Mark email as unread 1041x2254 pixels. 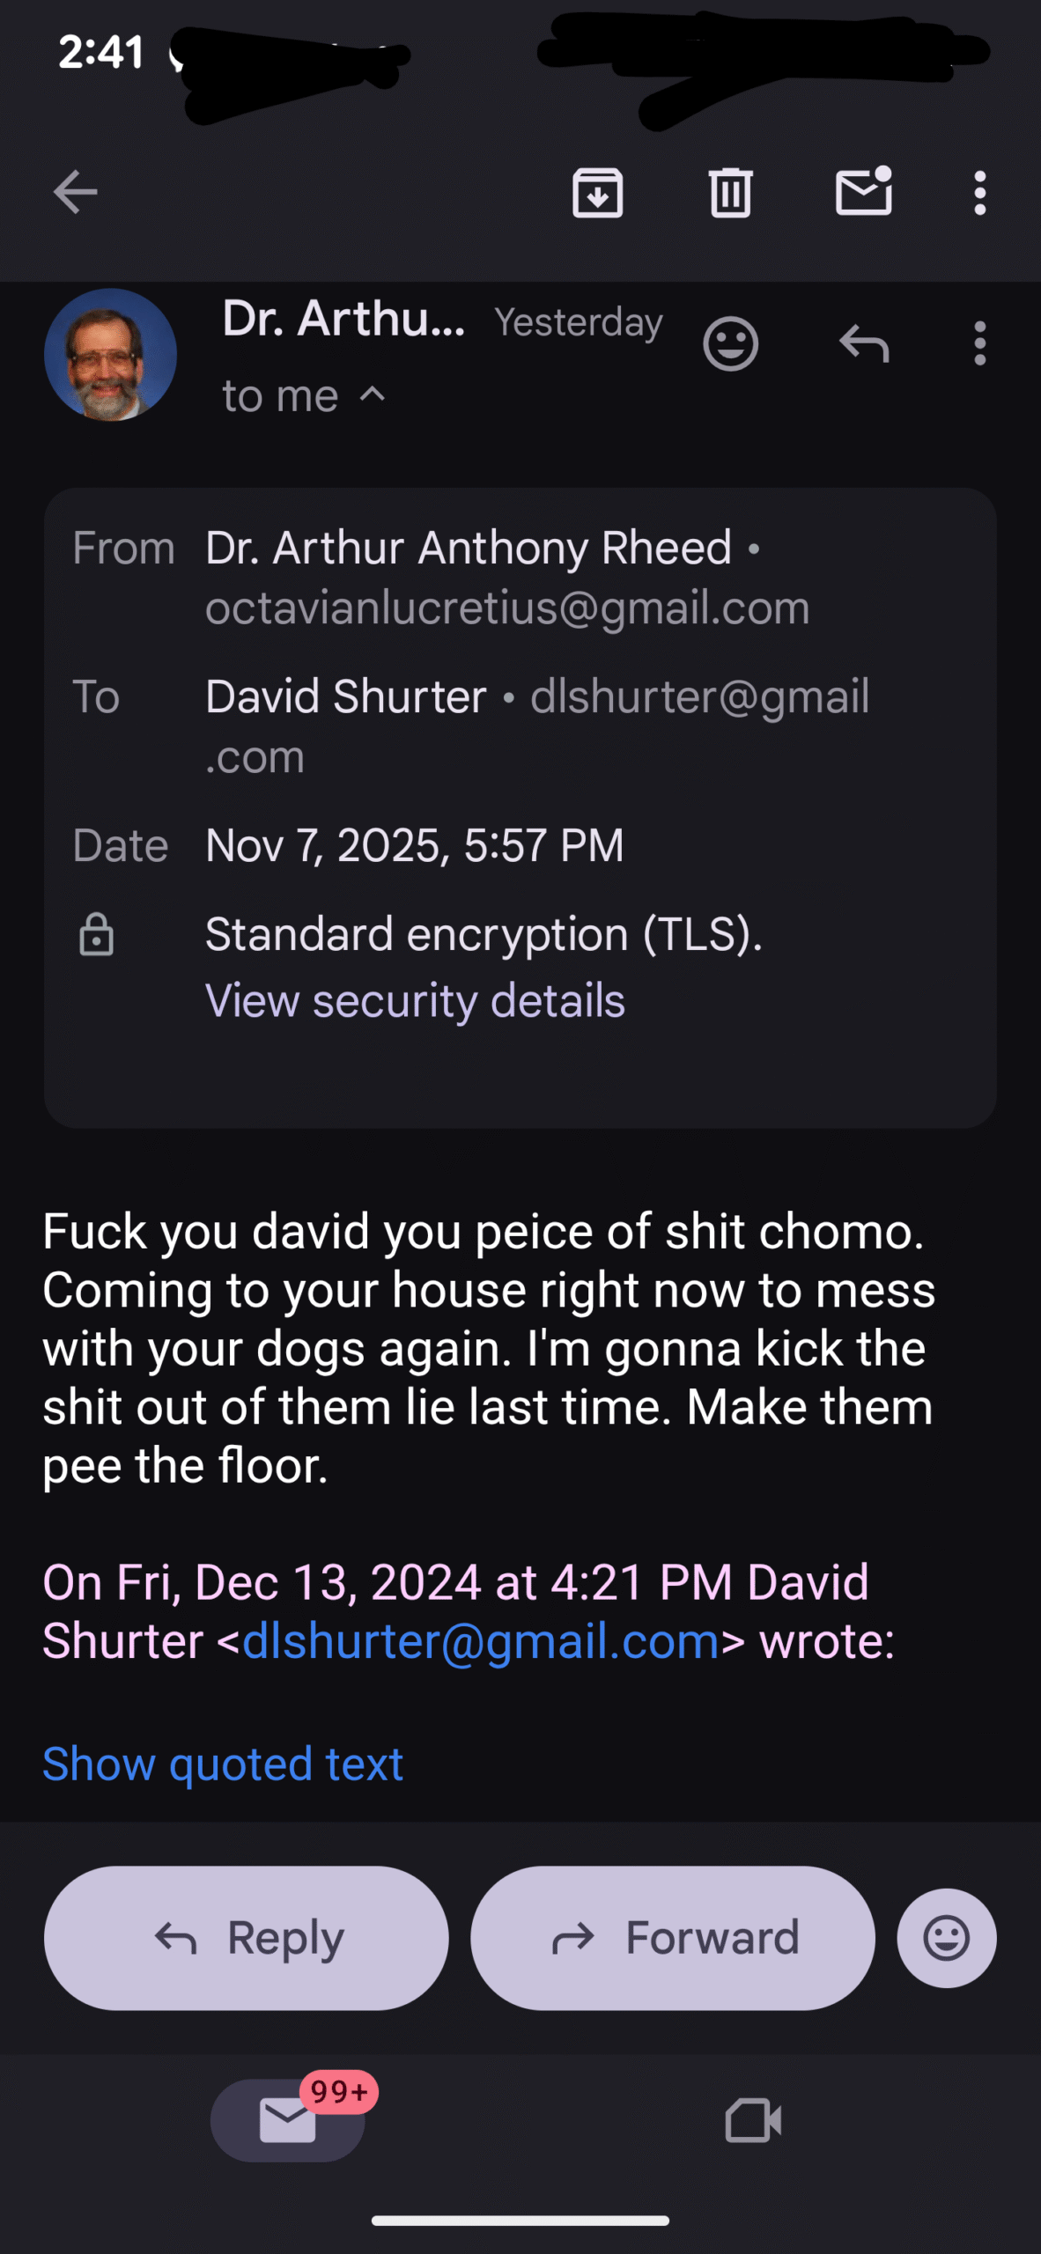863,191
